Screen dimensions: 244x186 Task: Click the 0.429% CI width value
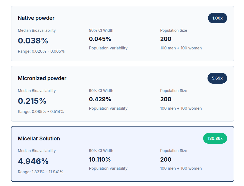(100, 99)
